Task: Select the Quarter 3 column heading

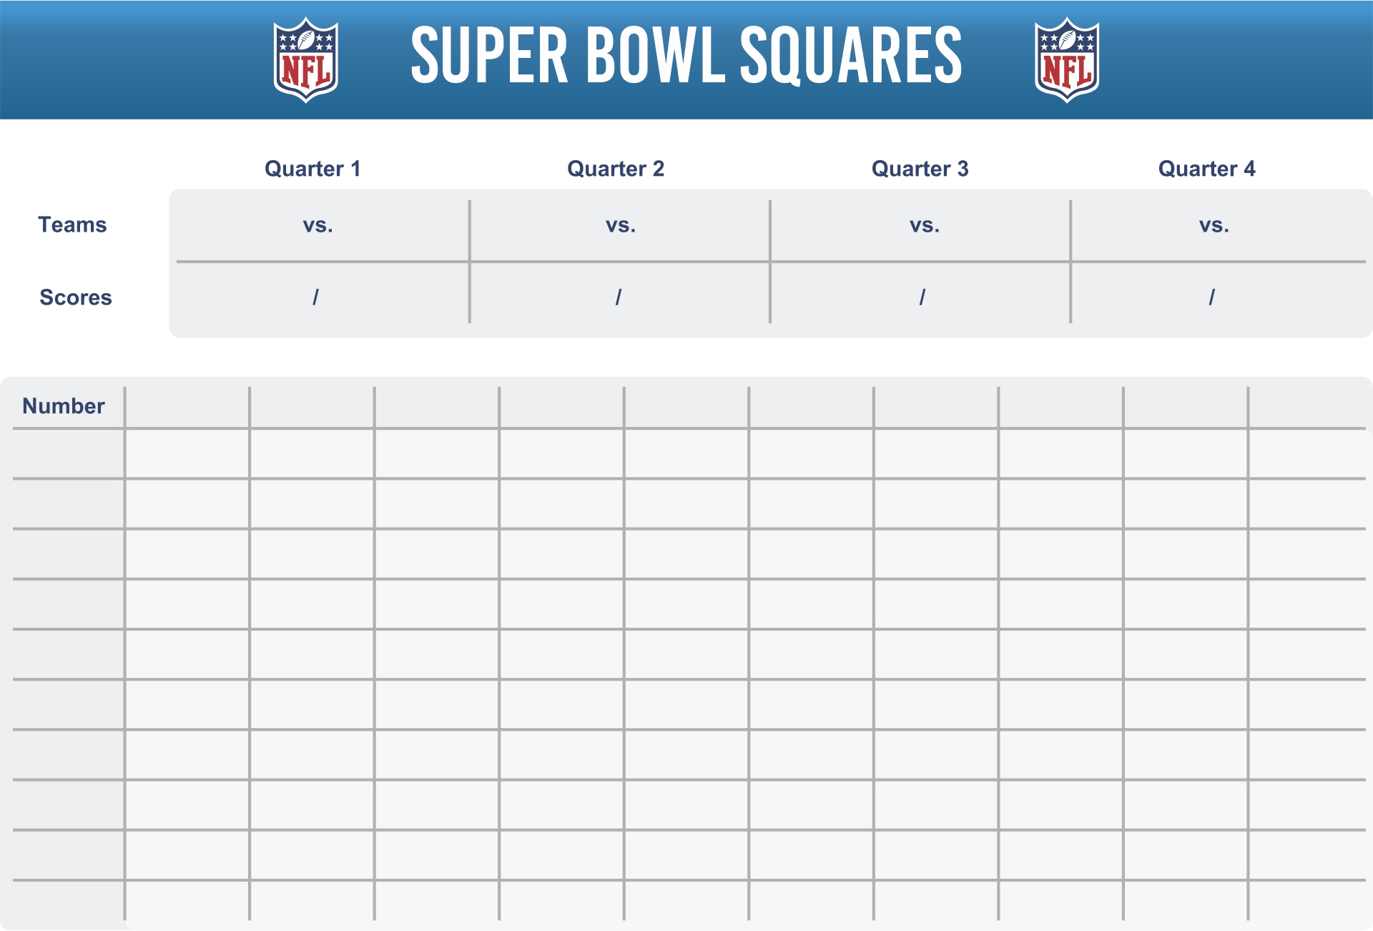Action: click(920, 169)
